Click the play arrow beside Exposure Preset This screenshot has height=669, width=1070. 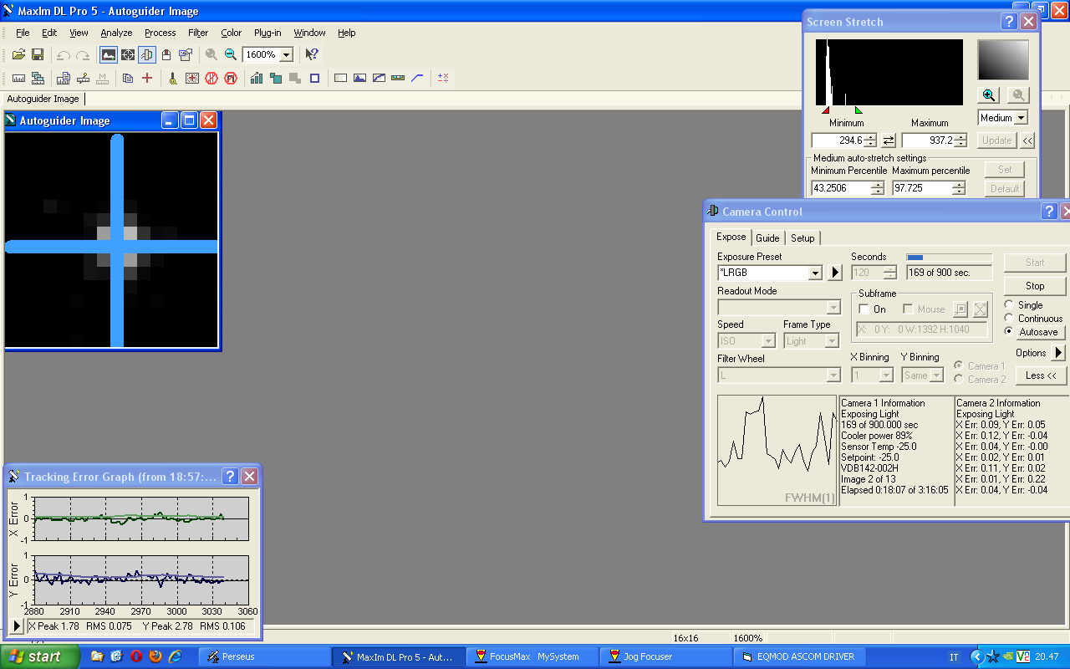[834, 273]
